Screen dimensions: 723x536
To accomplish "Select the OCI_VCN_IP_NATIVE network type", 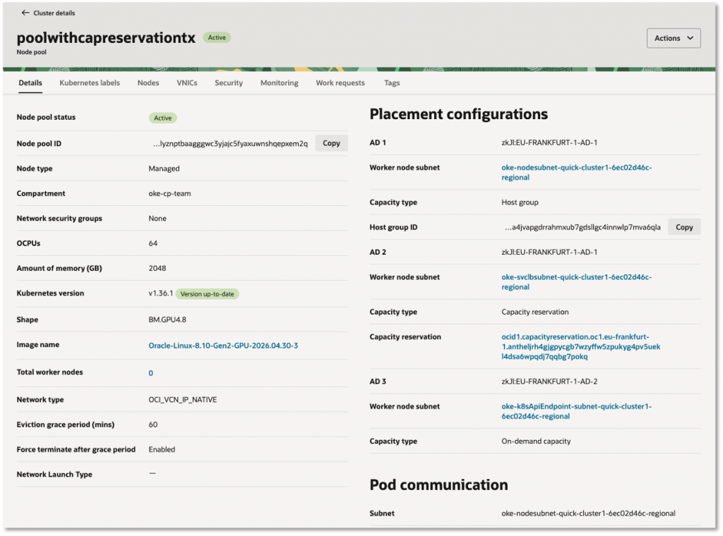I will [183, 400].
